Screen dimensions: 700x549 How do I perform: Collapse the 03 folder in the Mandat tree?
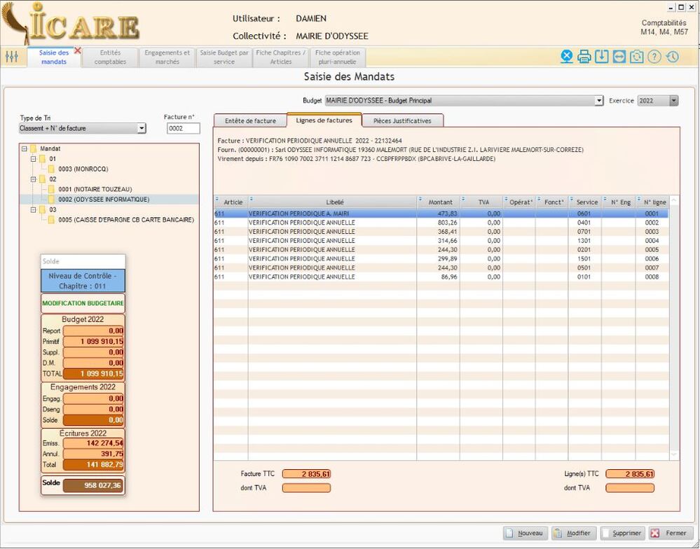(33, 209)
